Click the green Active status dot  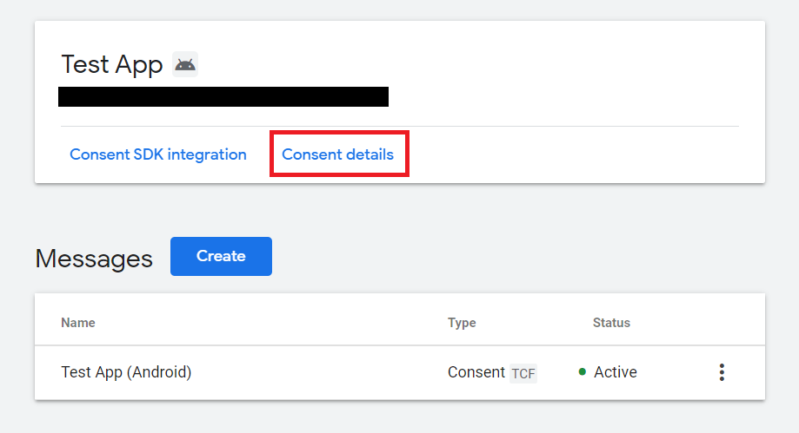(582, 372)
